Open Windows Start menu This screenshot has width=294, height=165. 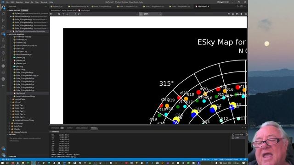coord(2,163)
